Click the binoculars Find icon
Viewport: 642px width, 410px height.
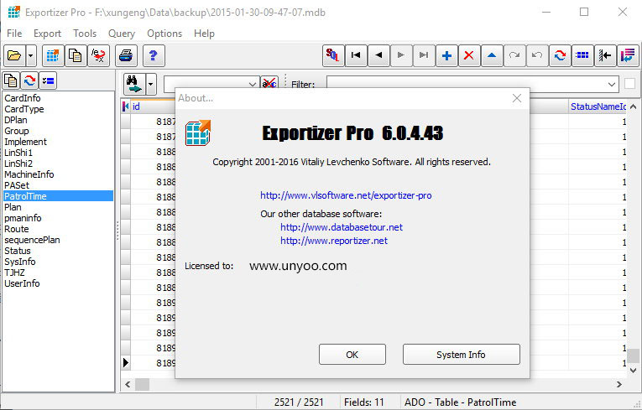[134, 85]
